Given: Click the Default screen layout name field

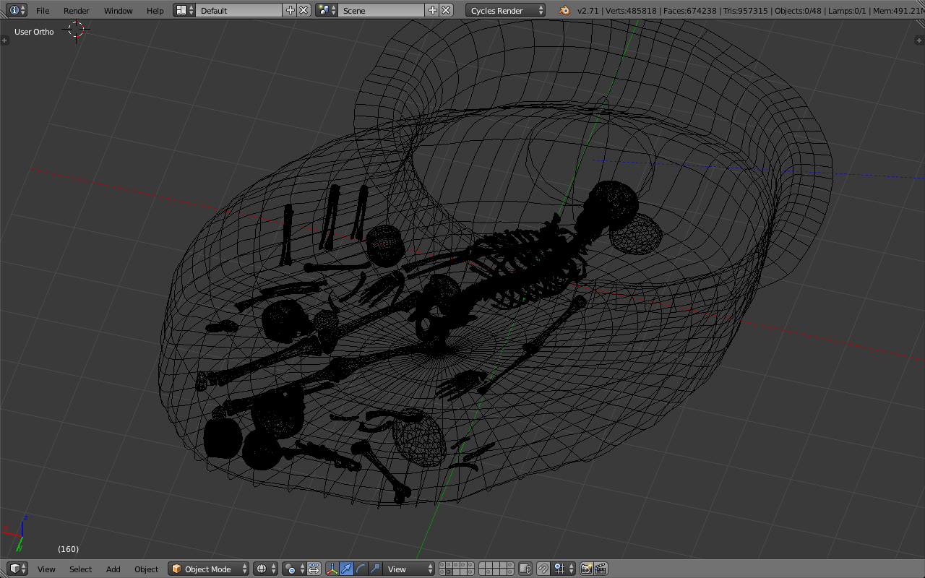Looking at the screenshot, I should point(239,10).
